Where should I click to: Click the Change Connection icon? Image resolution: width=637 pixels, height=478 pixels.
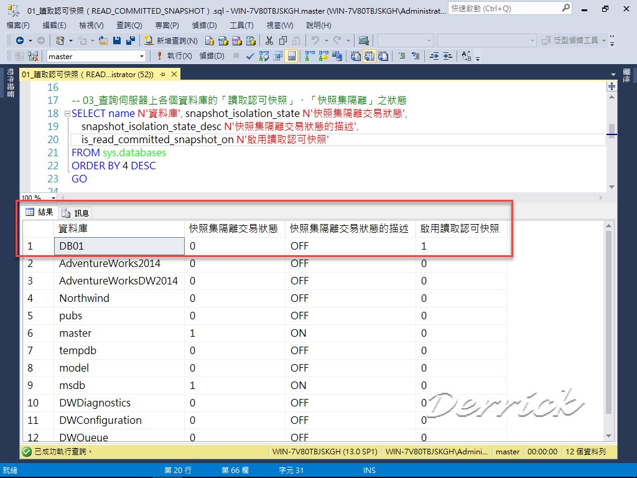pyautogui.click(x=34, y=56)
